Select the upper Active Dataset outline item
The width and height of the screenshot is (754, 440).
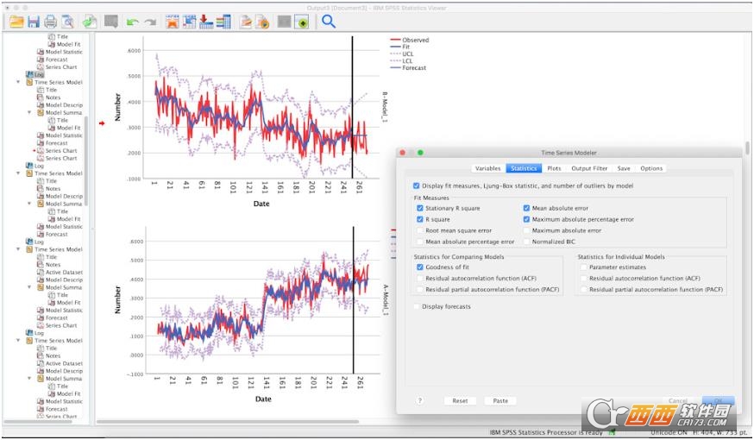[60, 272]
